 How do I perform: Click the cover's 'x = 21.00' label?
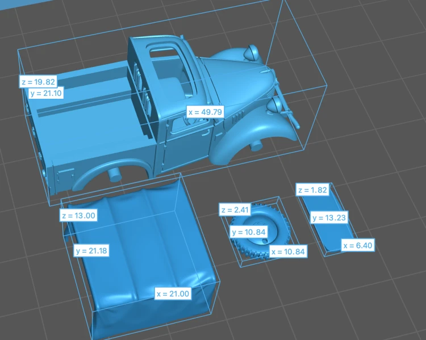(173, 294)
